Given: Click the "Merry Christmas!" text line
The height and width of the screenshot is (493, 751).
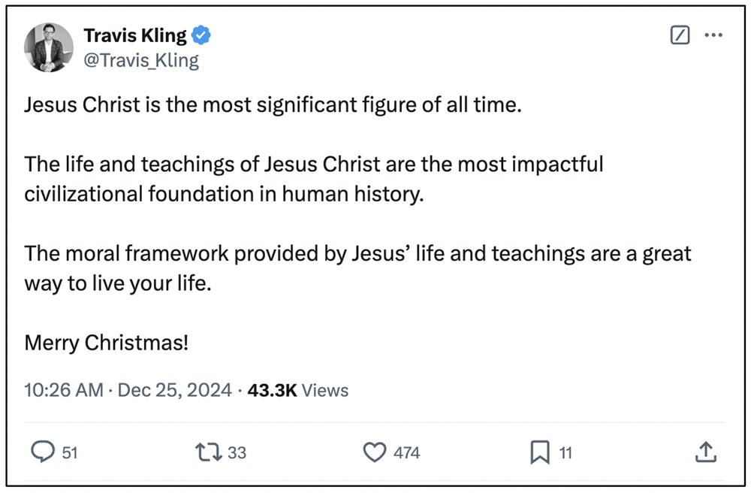Looking at the screenshot, I should [106, 343].
